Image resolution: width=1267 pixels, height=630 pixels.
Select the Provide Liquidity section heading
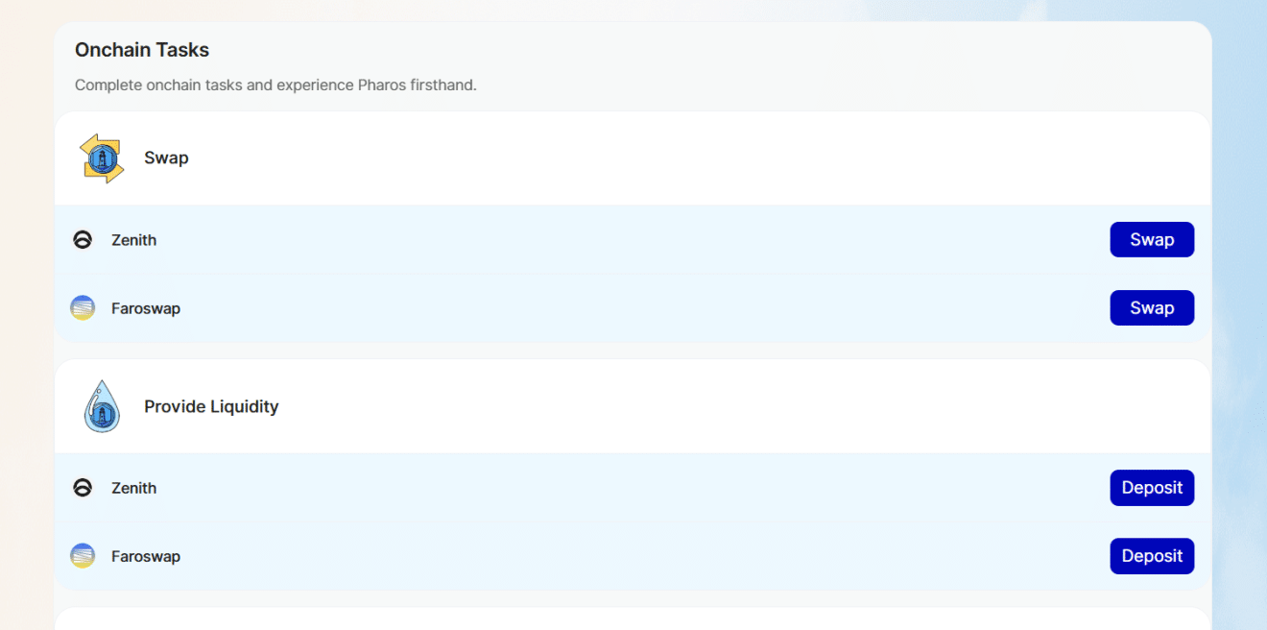click(211, 407)
